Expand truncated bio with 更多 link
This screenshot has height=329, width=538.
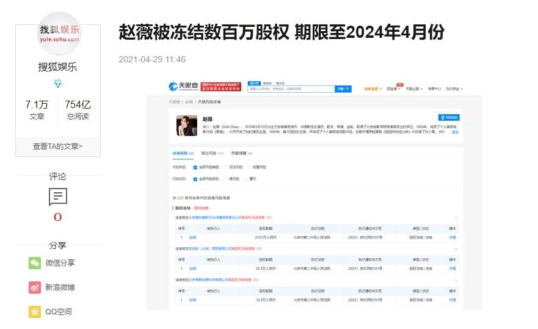(455, 132)
